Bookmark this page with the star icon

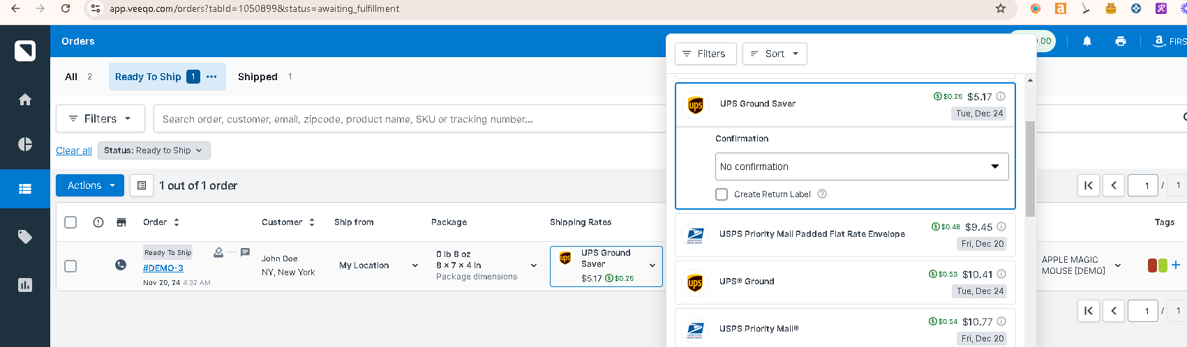point(1001,8)
